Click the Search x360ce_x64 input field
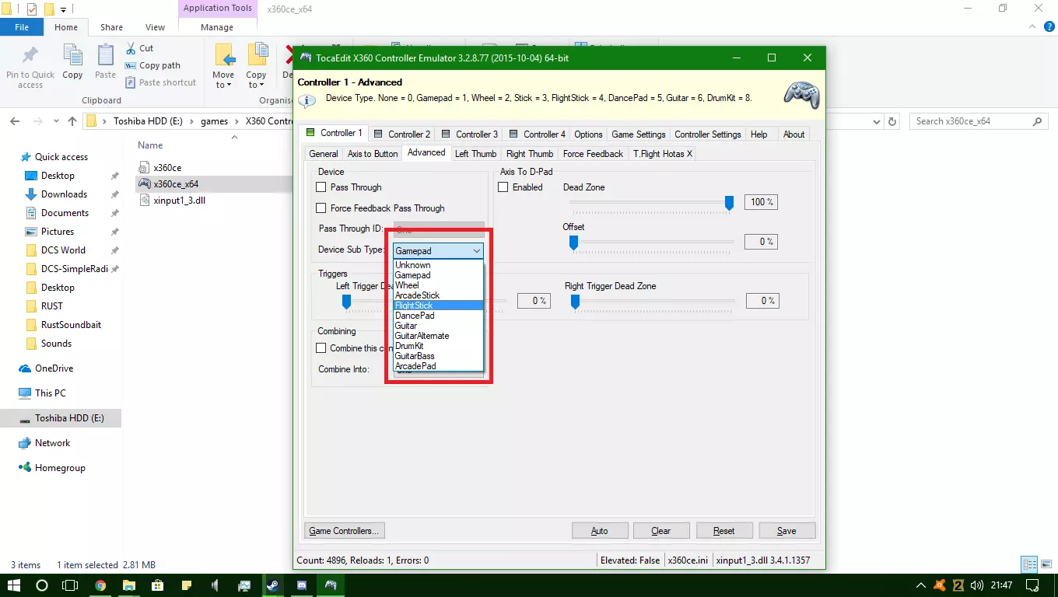This screenshot has height=597, width=1058. [971, 121]
